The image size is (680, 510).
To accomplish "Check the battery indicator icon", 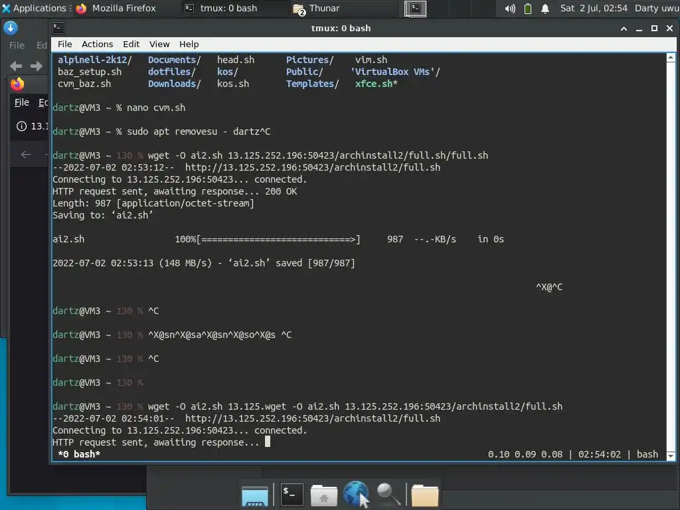I will coord(528,8).
